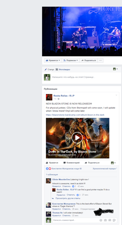
Task: Open GIF picker in comment box
Action: pyautogui.click(x=110, y=220)
